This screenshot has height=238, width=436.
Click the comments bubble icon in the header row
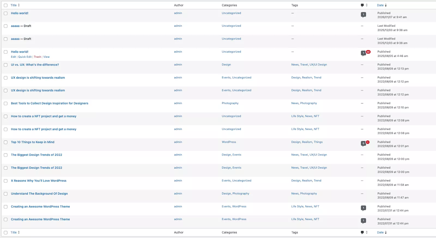click(x=362, y=5)
